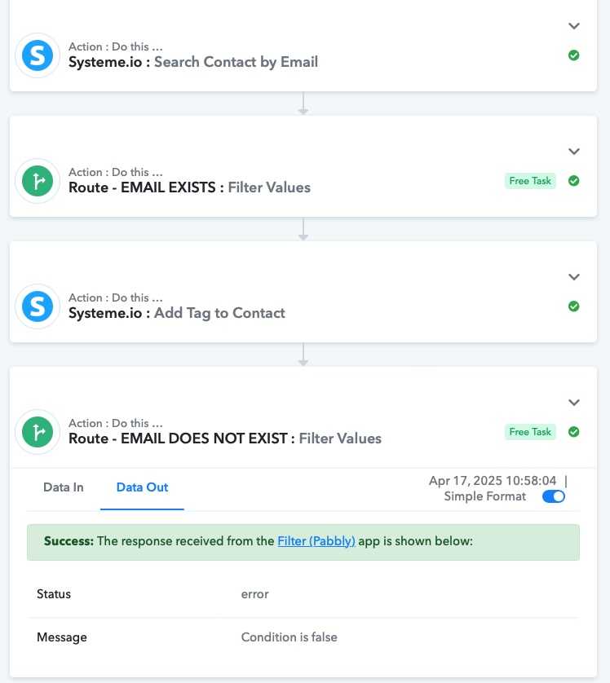
Task: Select the Data Out tab
Action: coord(142,487)
